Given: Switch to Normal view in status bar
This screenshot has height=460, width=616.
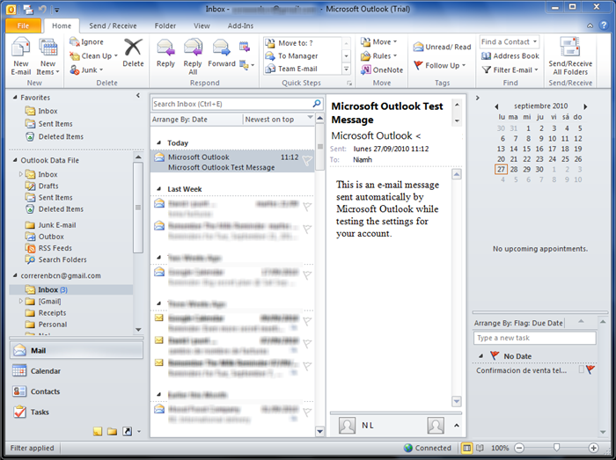Looking at the screenshot, I should point(466,448).
